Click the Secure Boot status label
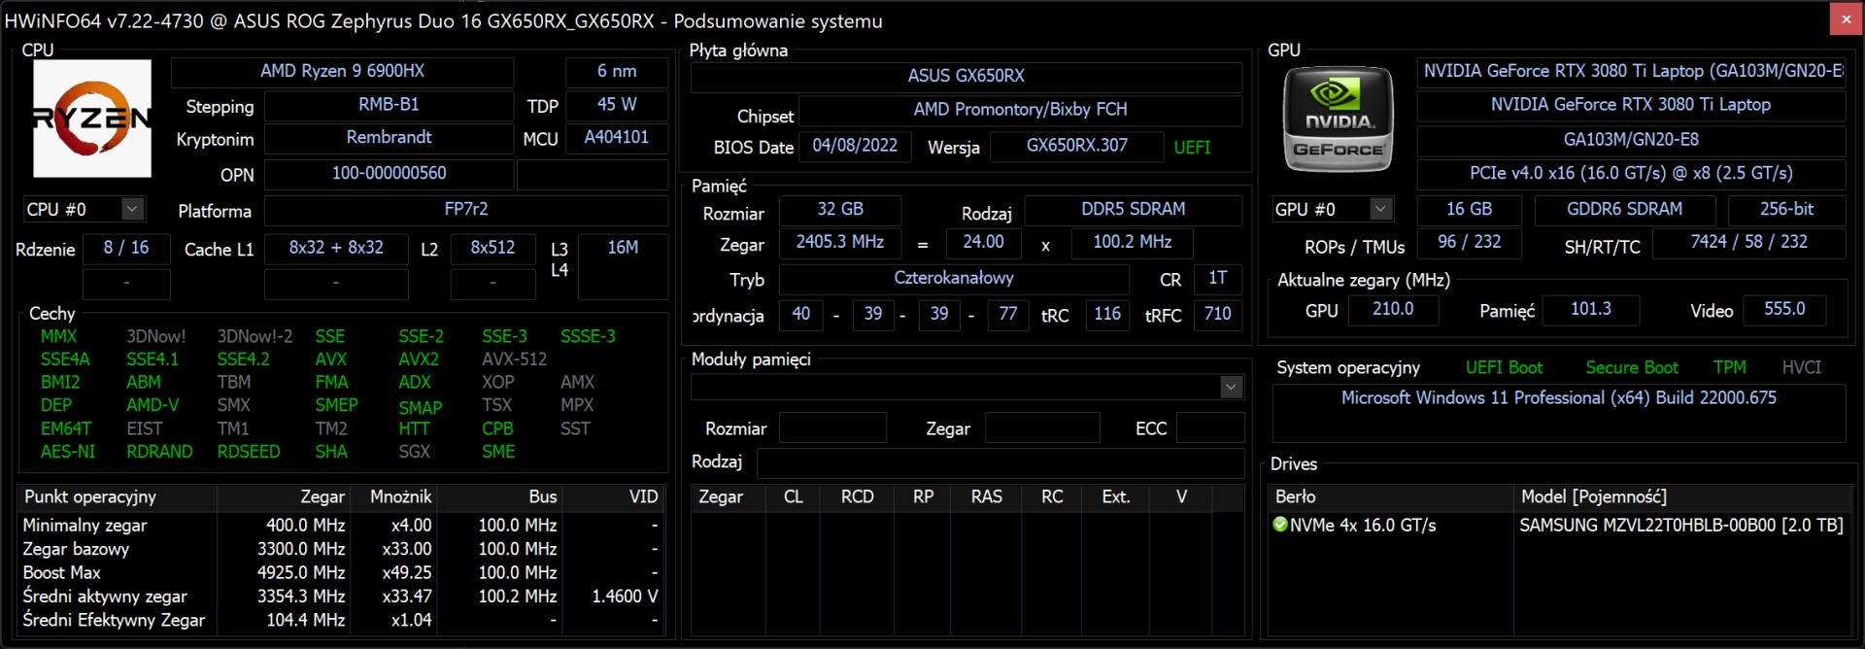 pos(1632,368)
